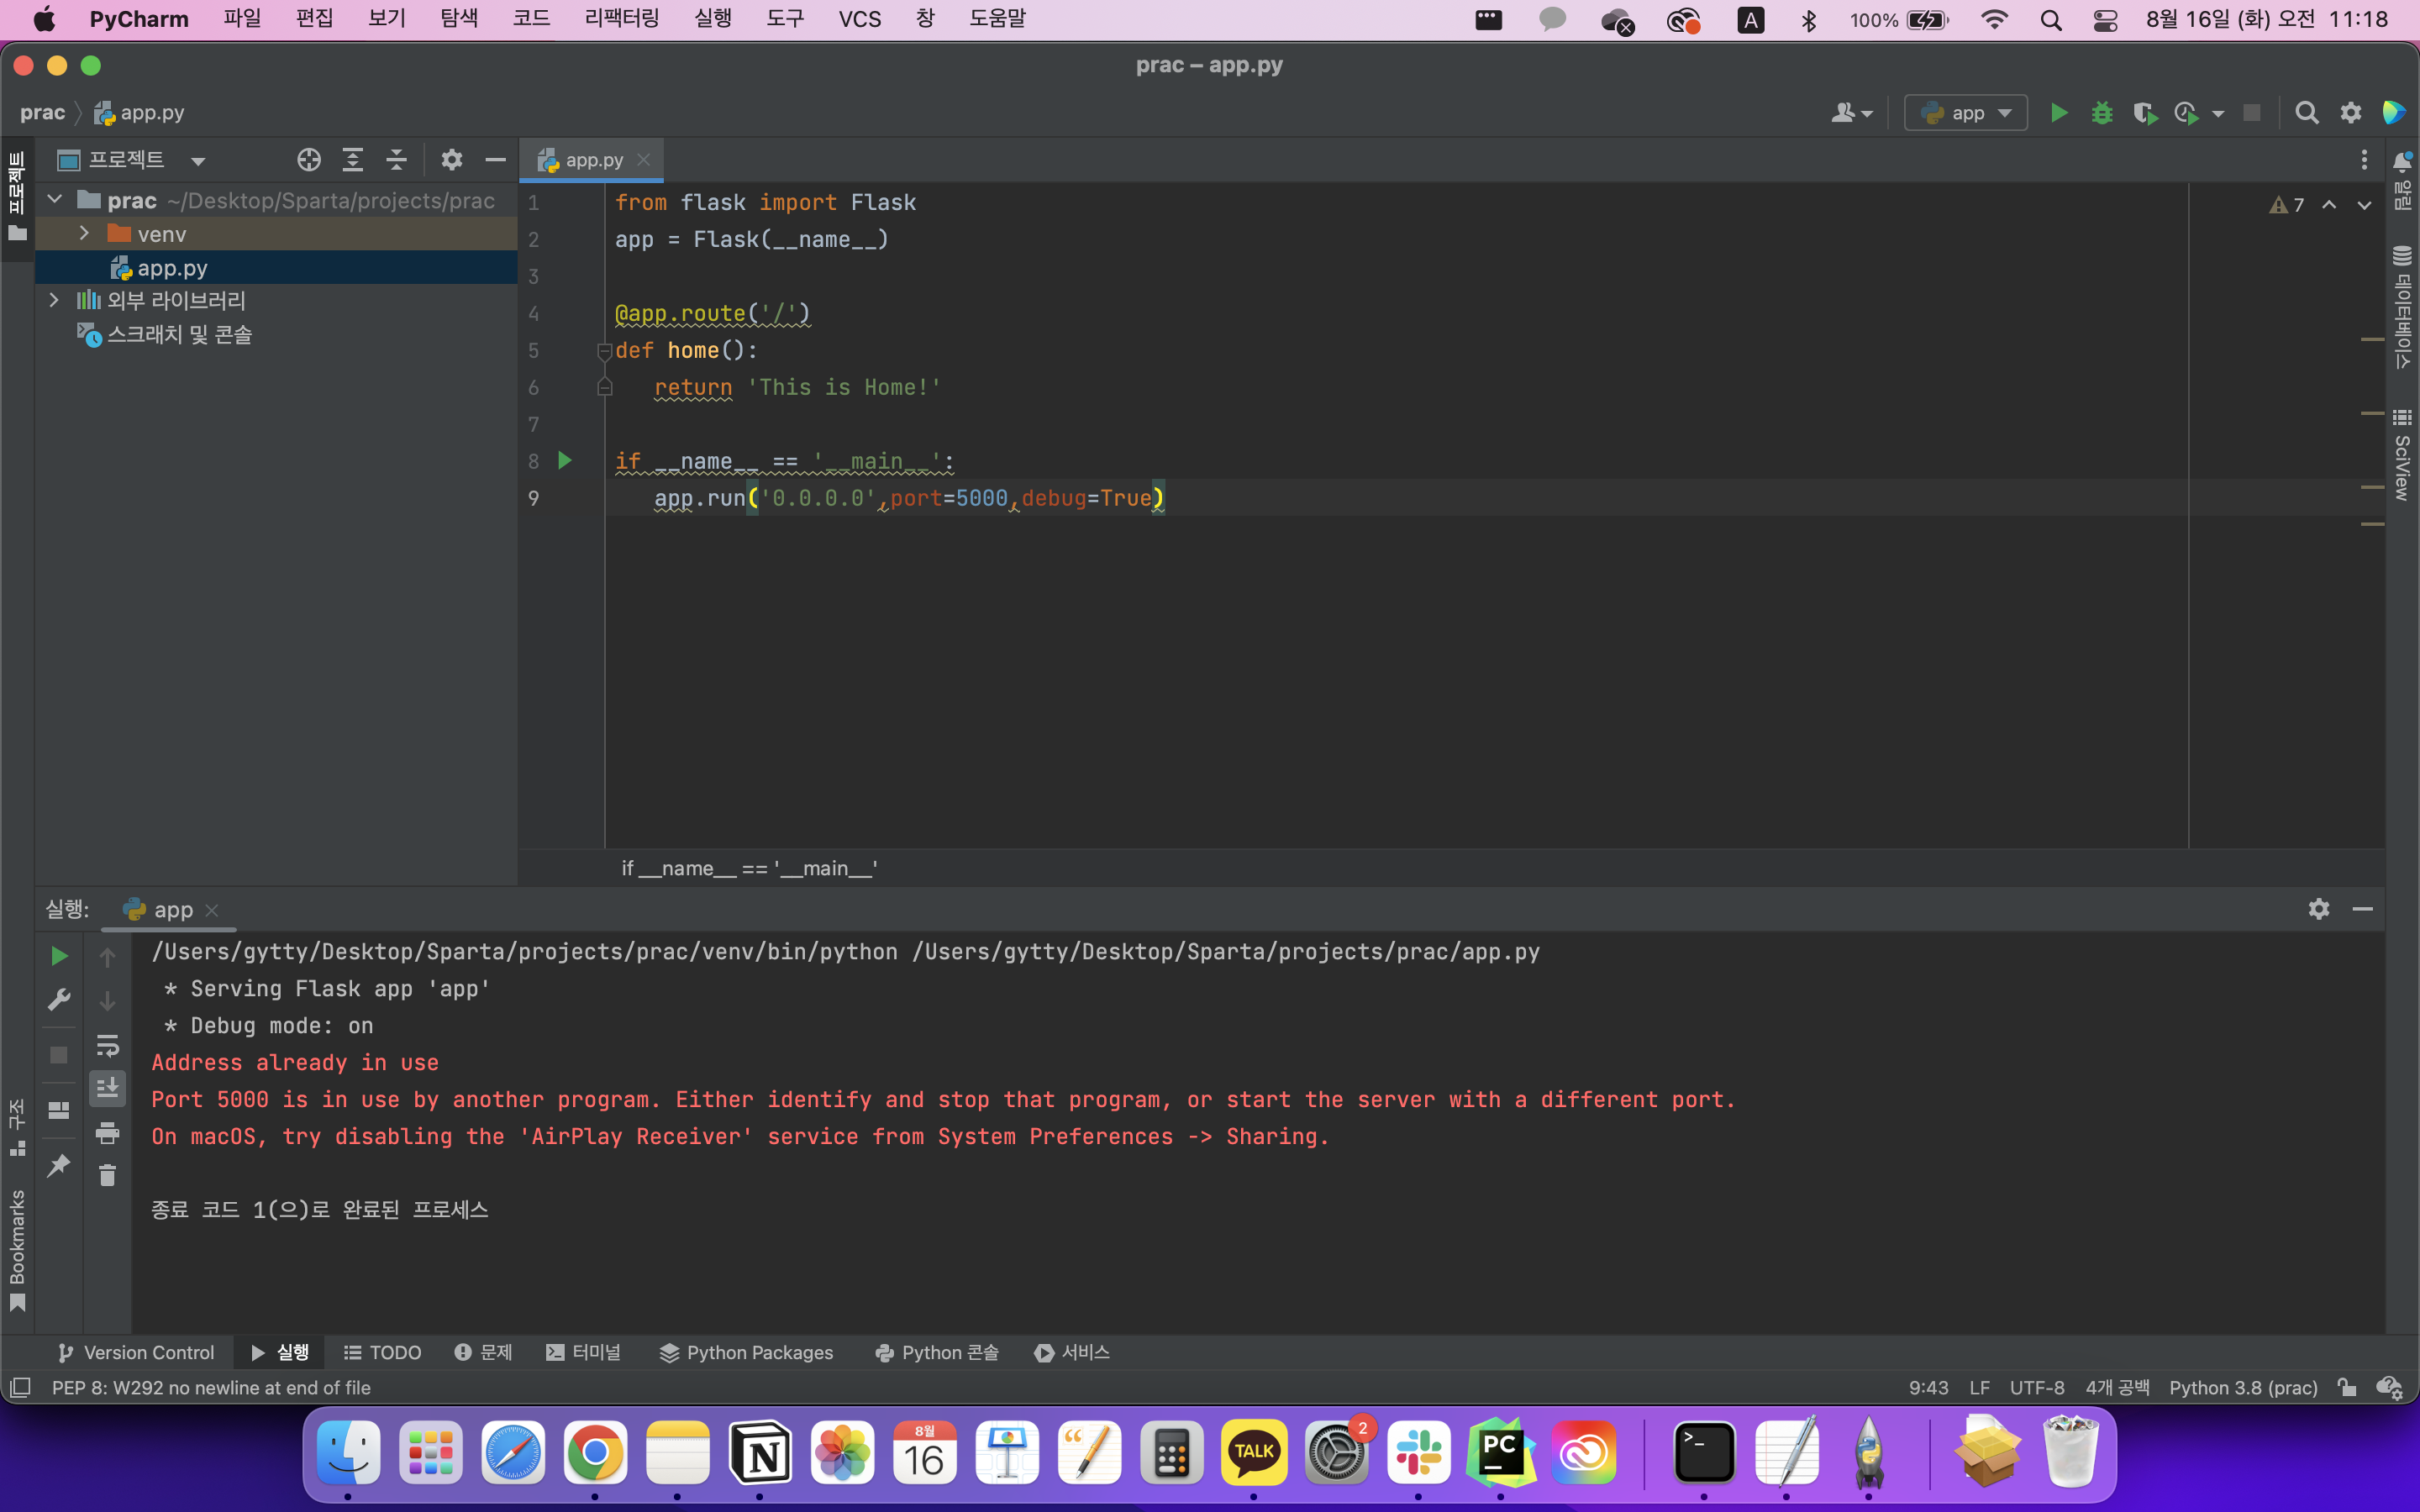Jump to previous highlighted warning arrow
The width and height of the screenshot is (2420, 1512).
click(x=2329, y=205)
